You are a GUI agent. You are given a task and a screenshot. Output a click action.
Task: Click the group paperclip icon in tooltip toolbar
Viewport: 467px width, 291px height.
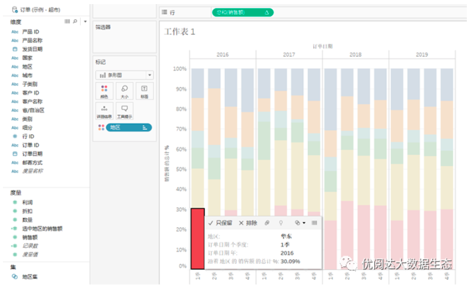267,223
